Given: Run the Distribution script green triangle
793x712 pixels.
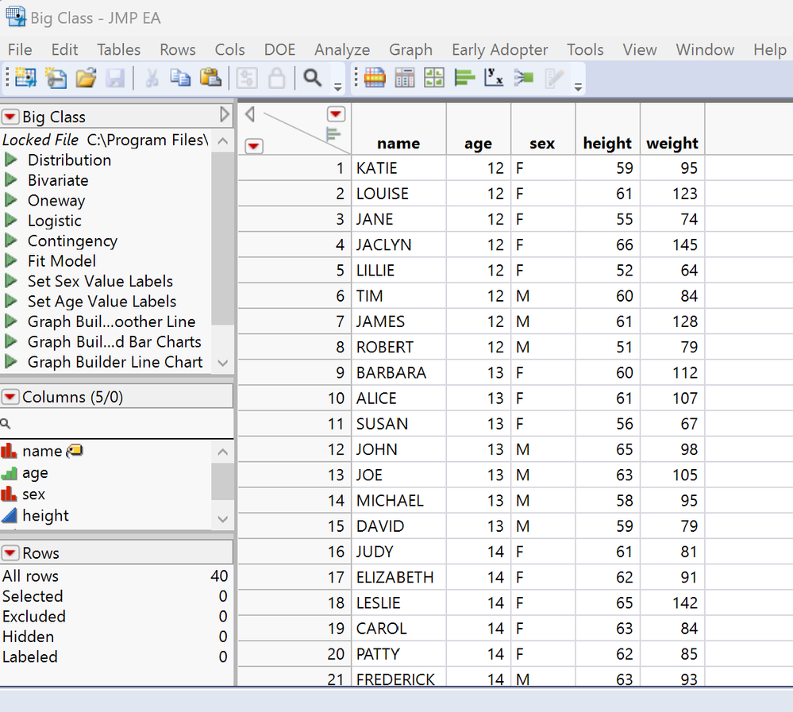Looking at the screenshot, I should click(x=10, y=160).
